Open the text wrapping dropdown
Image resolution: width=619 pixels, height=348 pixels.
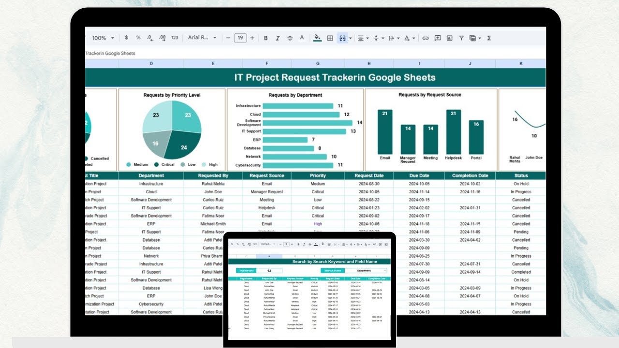pyautogui.click(x=394, y=38)
